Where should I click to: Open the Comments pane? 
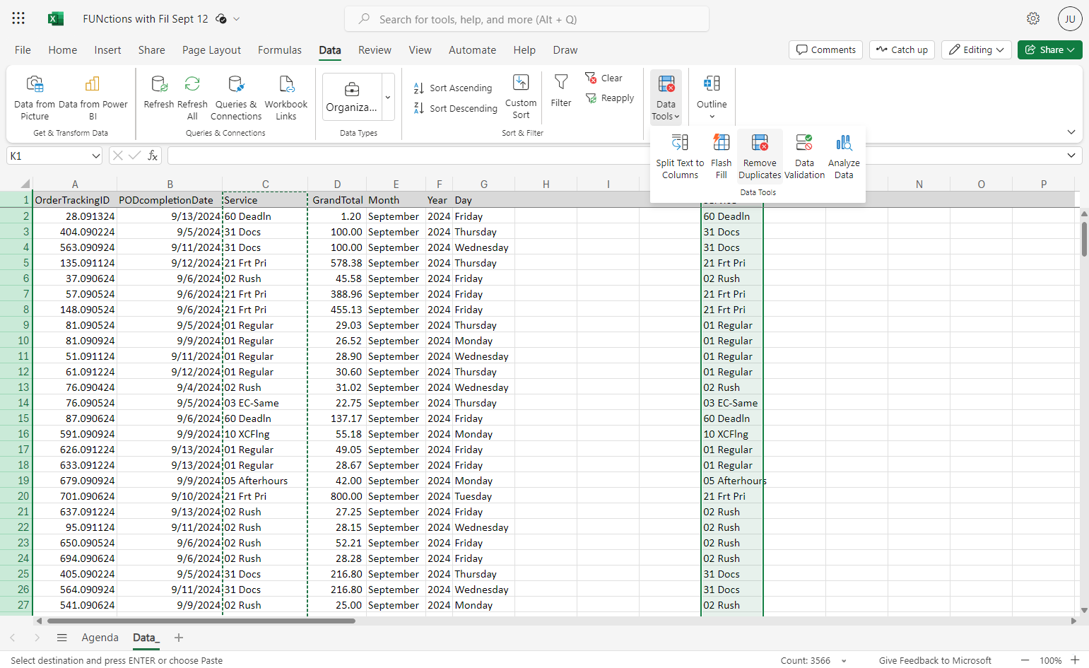(x=825, y=49)
